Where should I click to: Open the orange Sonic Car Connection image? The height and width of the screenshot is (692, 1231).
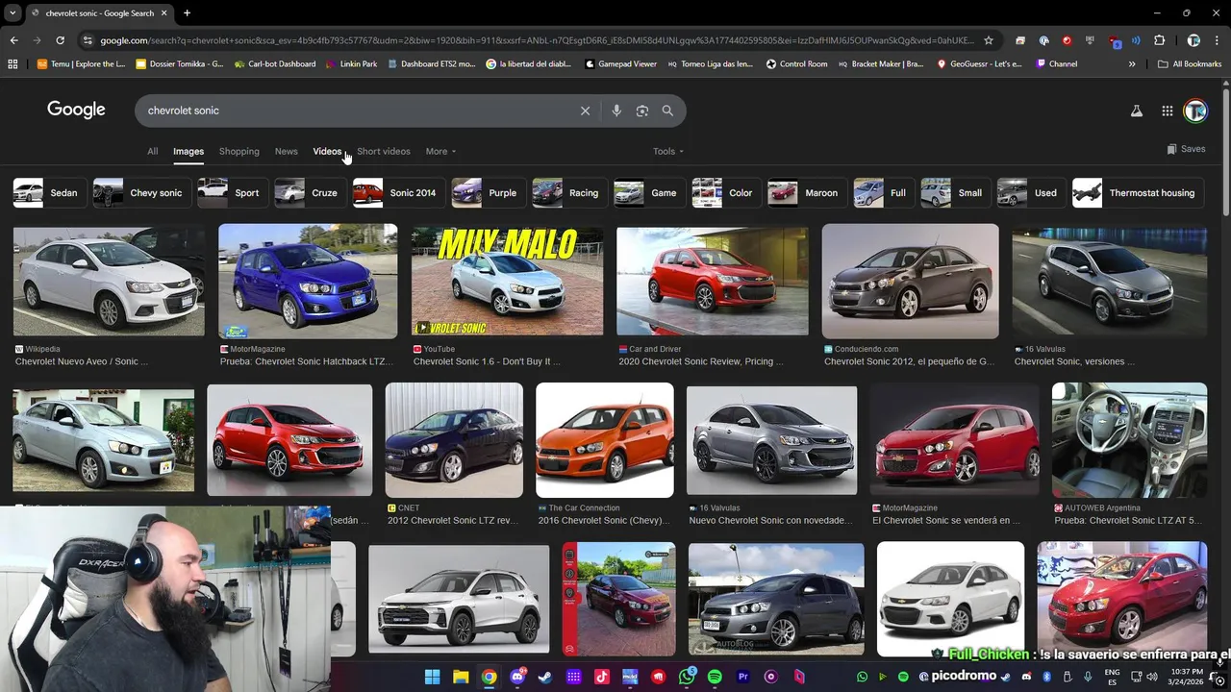point(605,440)
